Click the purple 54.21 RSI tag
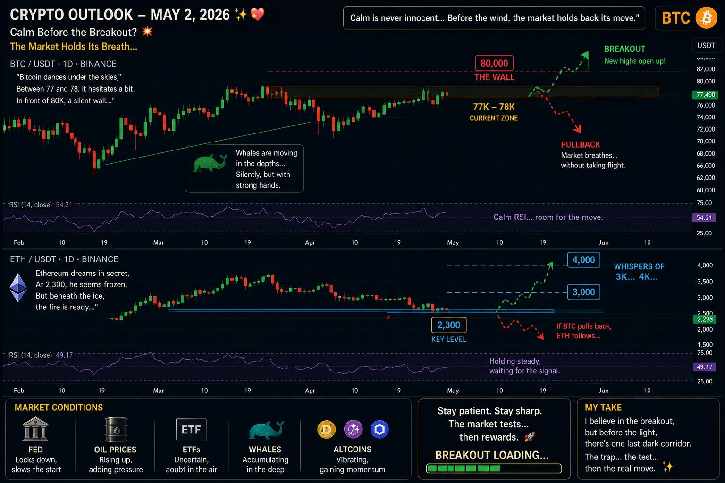Image resolution: width=725 pixels, height=483 pixels. pyautogui.click(x=704, y=217)
